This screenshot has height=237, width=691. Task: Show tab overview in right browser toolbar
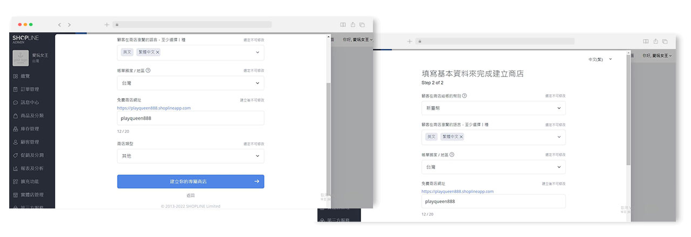(665, 41)
